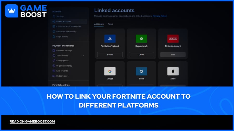Unlink the PlayStation Network account

pos(110,55)
